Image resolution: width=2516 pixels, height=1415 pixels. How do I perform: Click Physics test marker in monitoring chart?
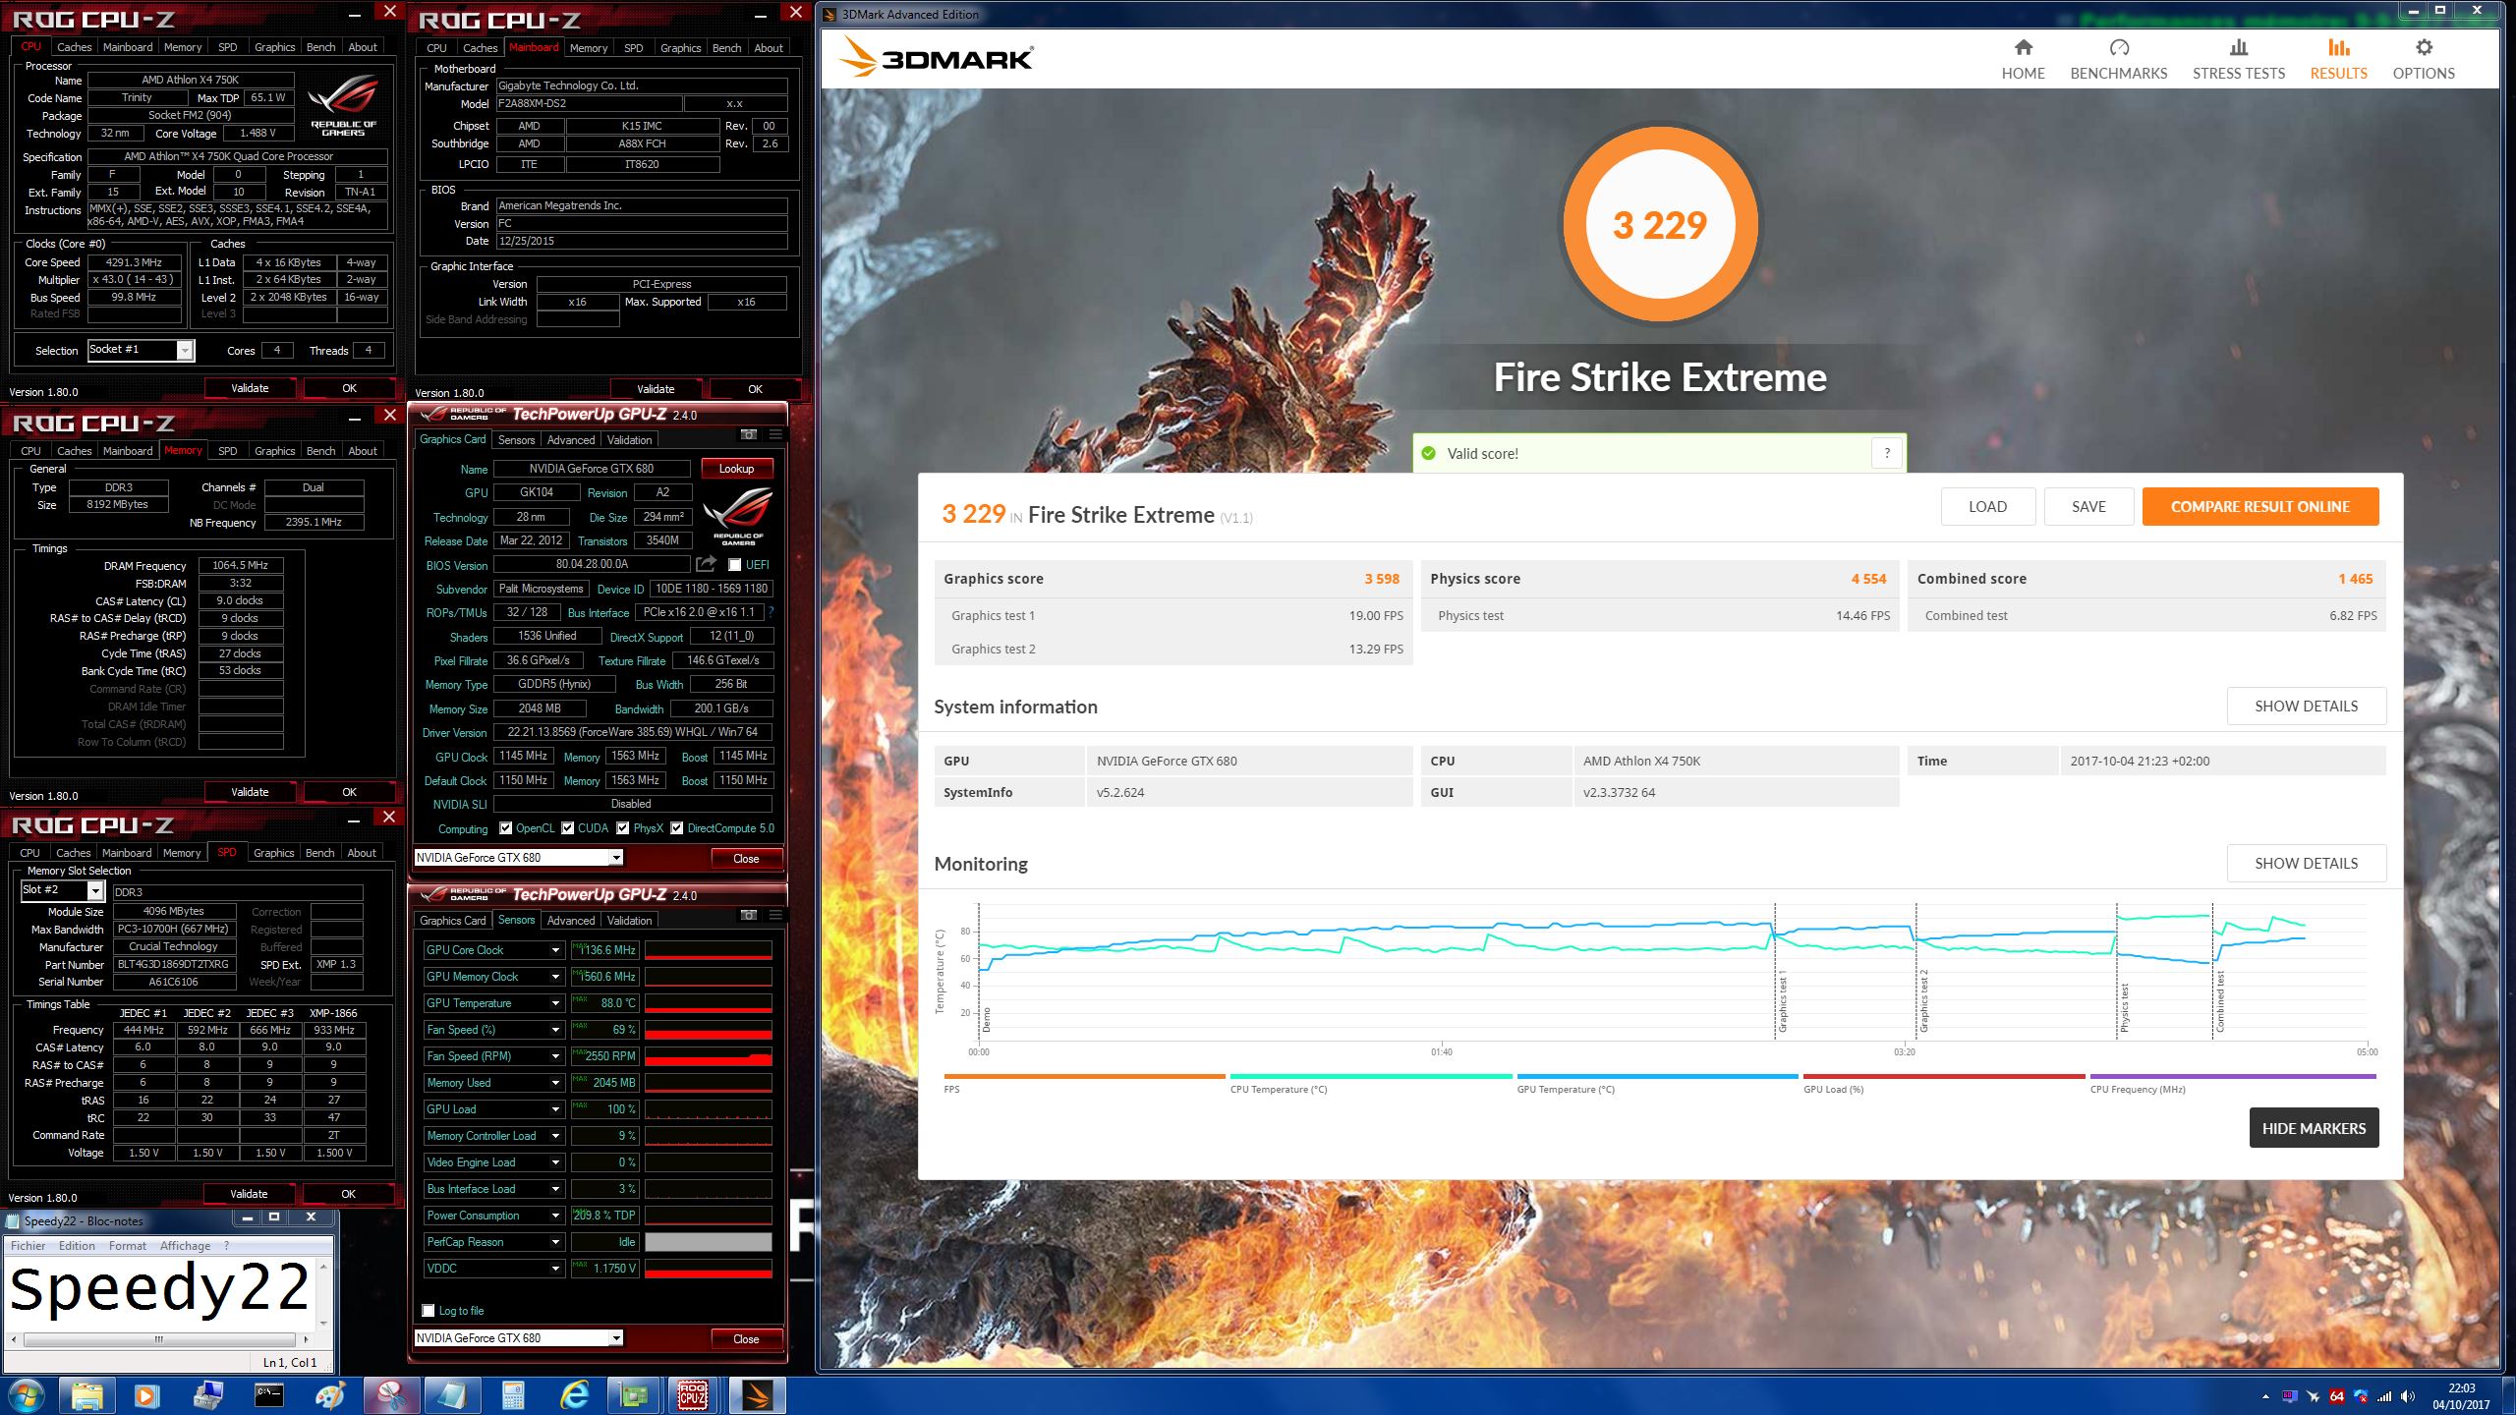[x=2123, y=1006]
